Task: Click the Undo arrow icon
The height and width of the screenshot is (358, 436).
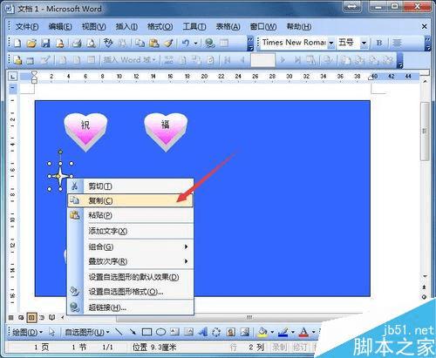Action: click(x=186, y=43)
